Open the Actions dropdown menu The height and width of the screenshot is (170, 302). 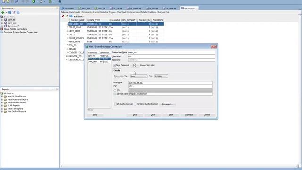79,16
